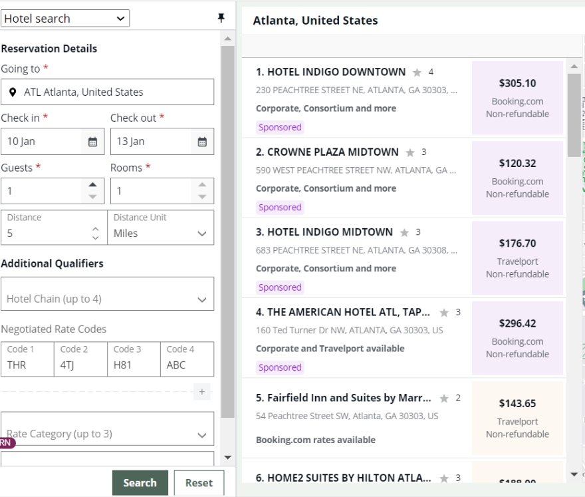This screenshot has width=585, height=497.
Task: Increase the Guests count
Action: coord(92,184)
